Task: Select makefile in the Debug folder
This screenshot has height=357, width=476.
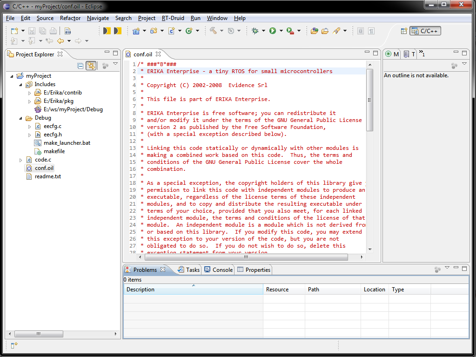Action: click(49, 151)
